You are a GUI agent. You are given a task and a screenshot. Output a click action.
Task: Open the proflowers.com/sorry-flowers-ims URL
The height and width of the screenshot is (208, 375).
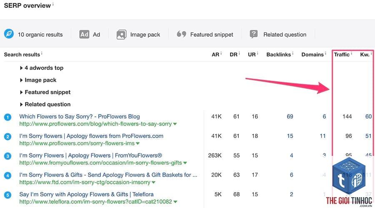coord(77,143)
